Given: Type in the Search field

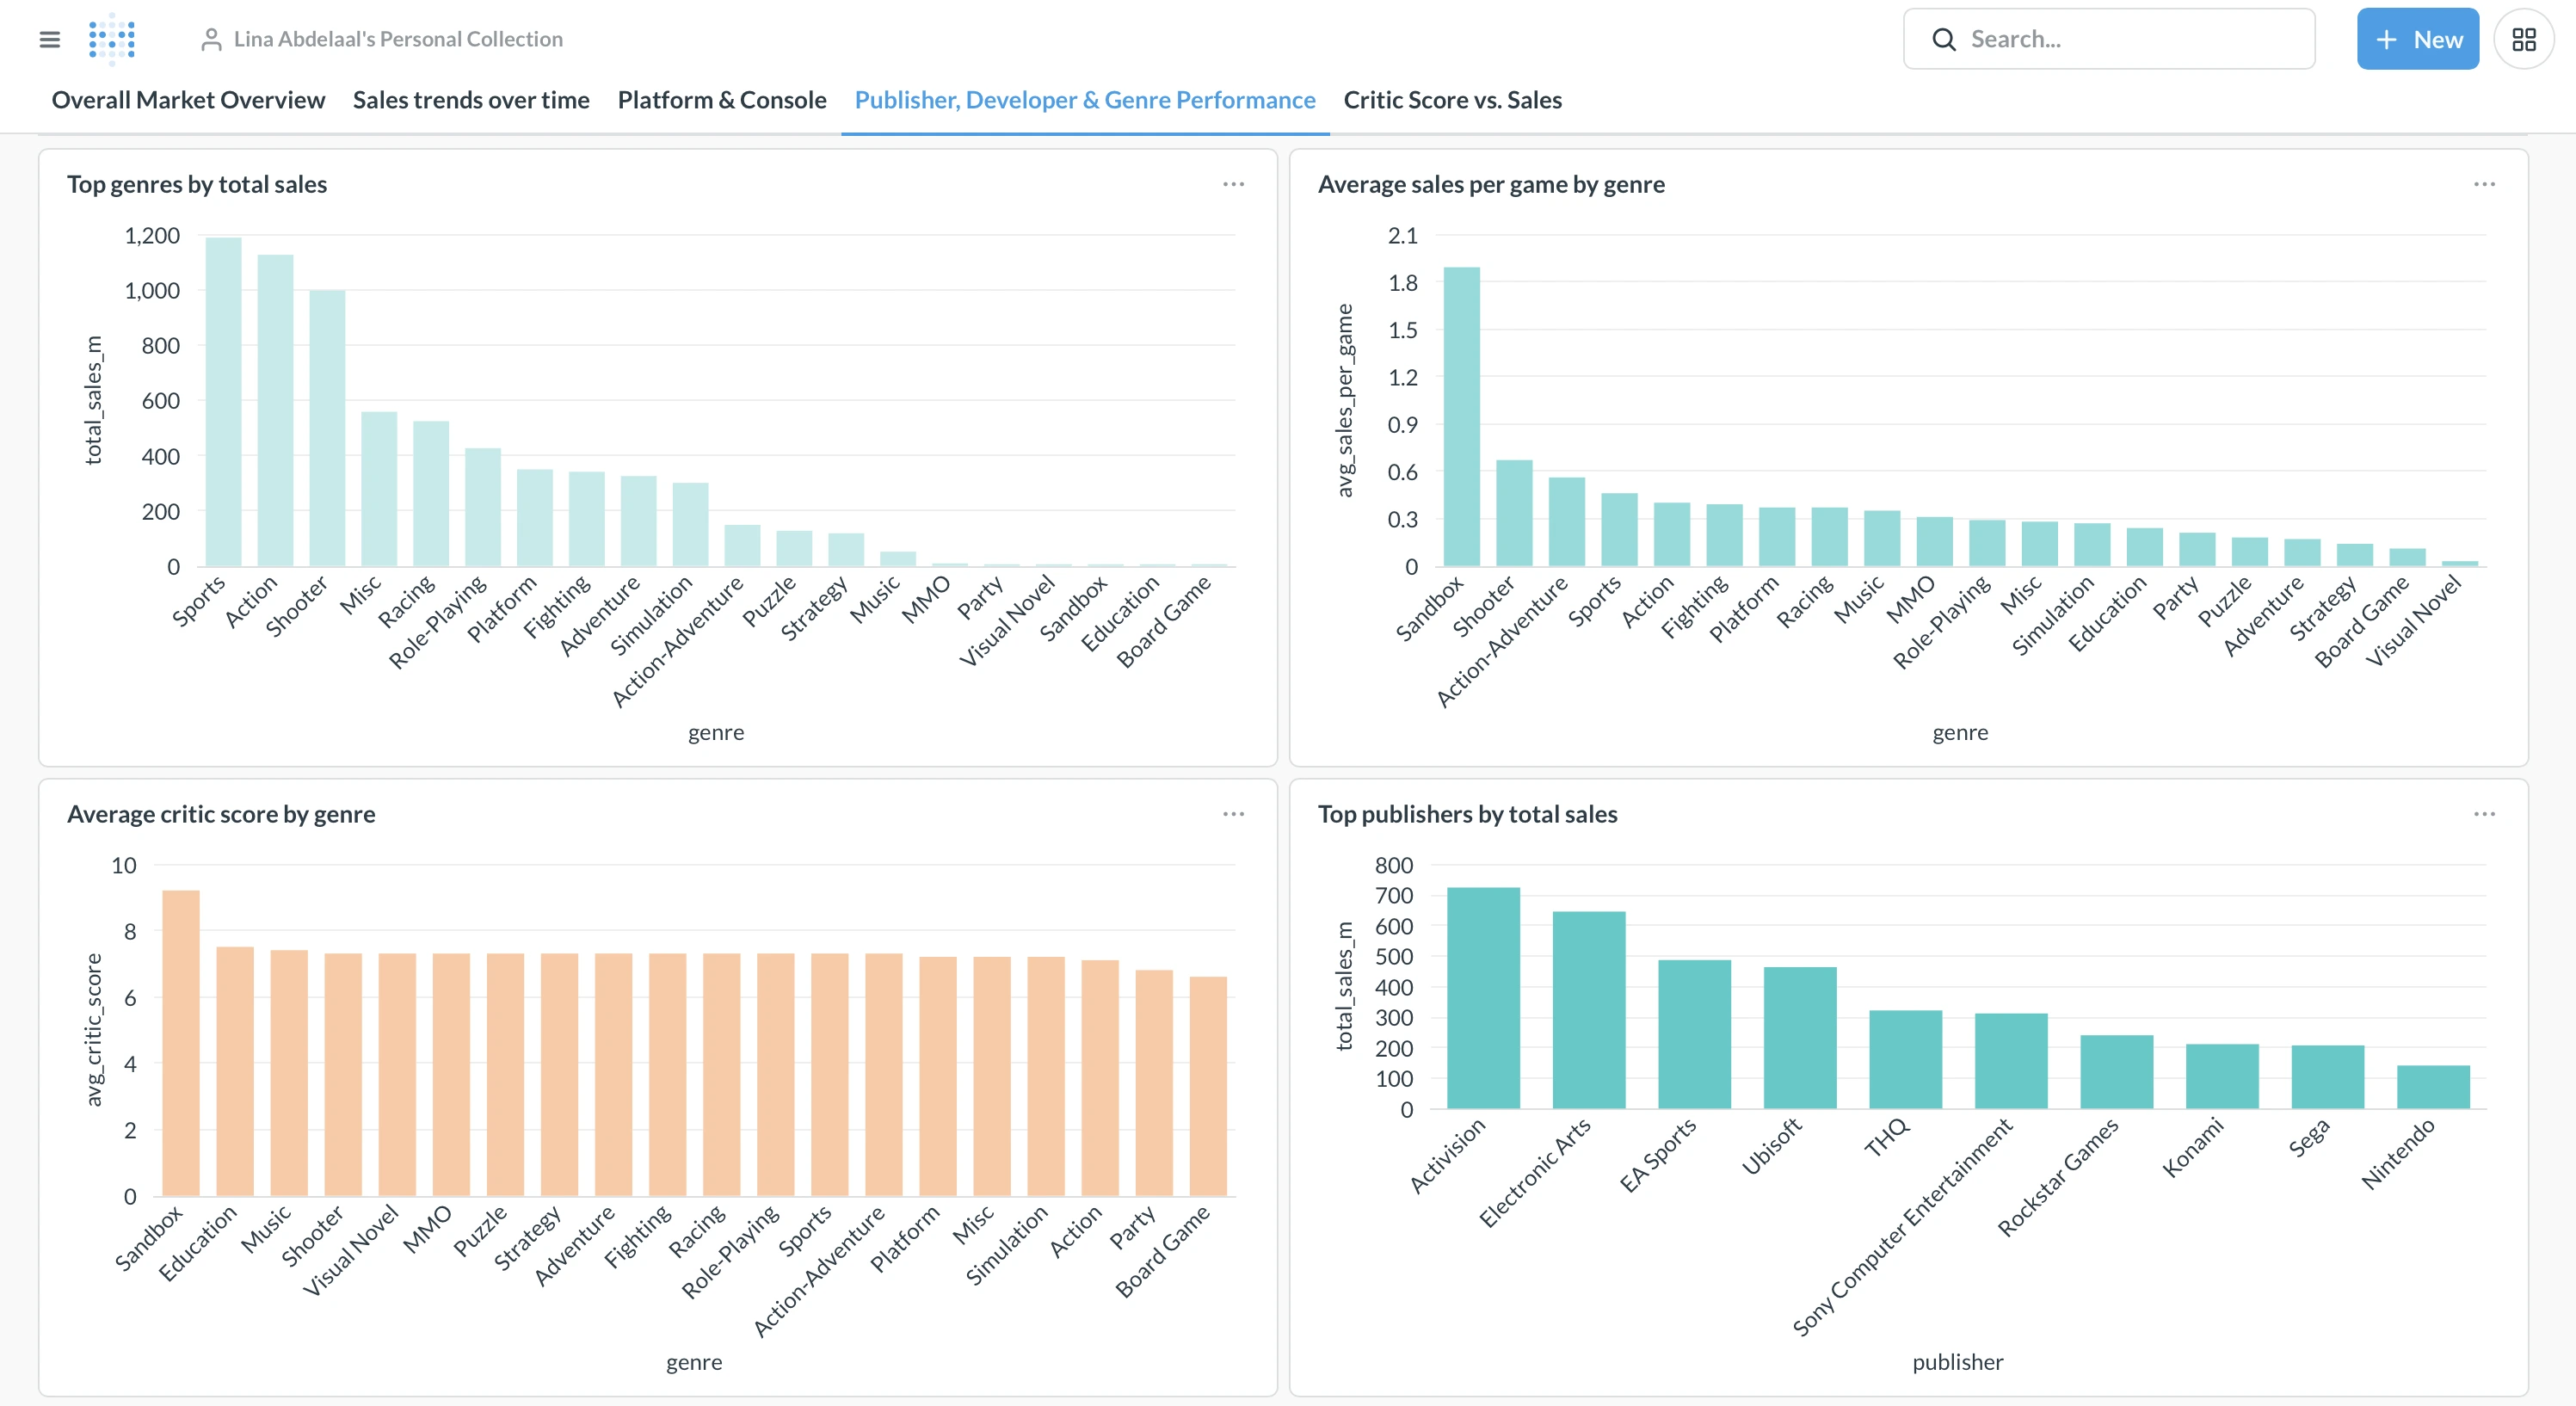Looking at the screenshot, I should click(x=2130, y=39).
